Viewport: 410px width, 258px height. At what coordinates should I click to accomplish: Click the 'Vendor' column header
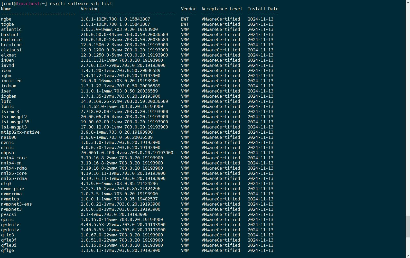[188, 9]
